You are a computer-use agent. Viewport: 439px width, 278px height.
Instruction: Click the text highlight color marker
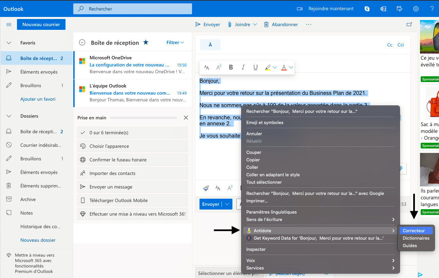[x=268, y=67]
